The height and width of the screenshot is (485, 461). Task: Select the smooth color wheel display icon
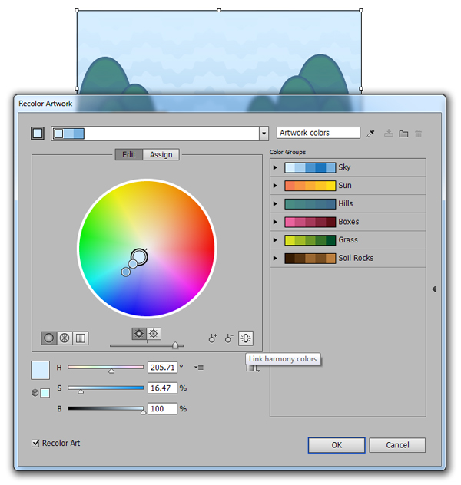click(49, 338)
